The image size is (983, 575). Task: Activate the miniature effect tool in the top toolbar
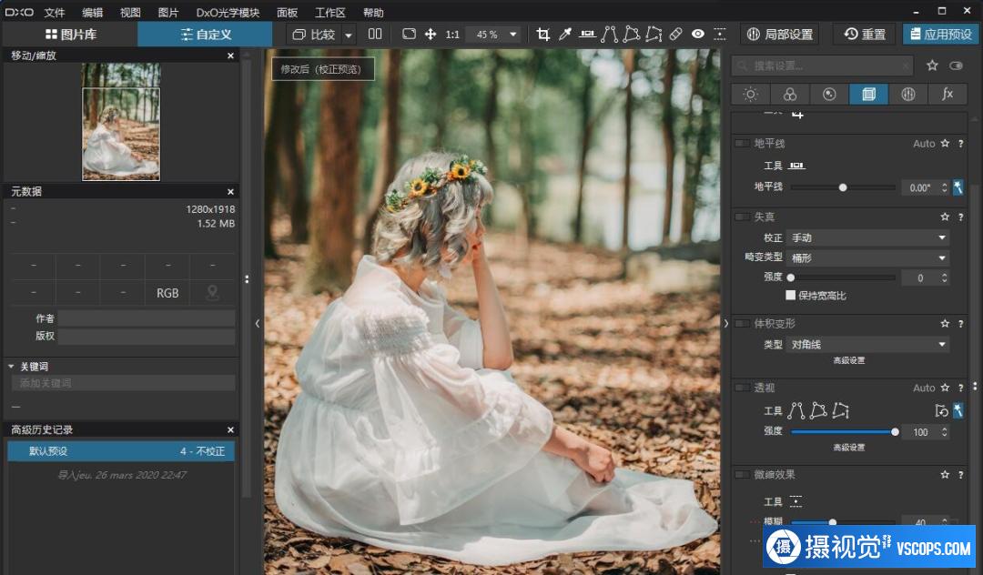[x=720, y=35]
